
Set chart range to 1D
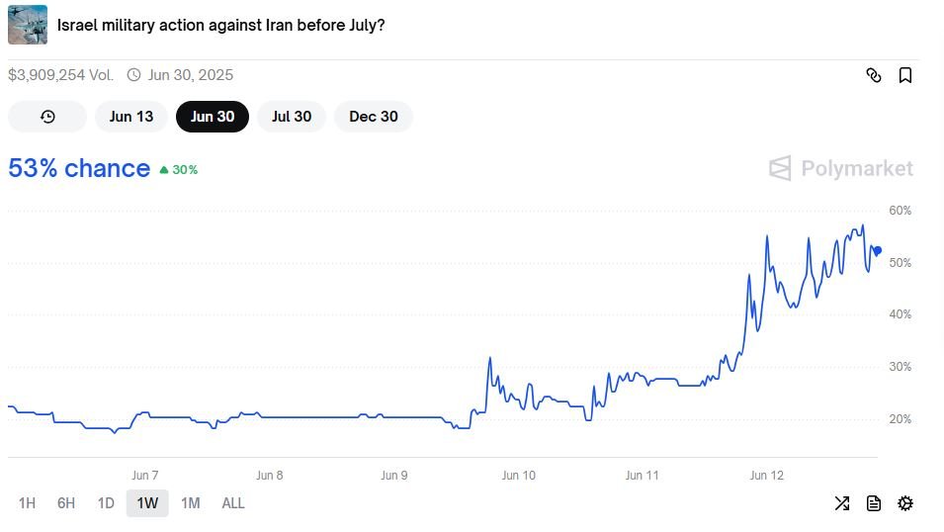106,503
